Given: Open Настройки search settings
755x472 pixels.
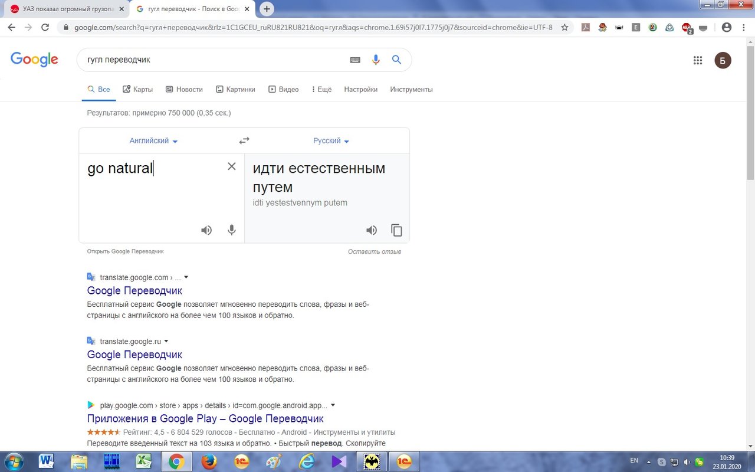Looking at the screenshot, I should 360,90.
